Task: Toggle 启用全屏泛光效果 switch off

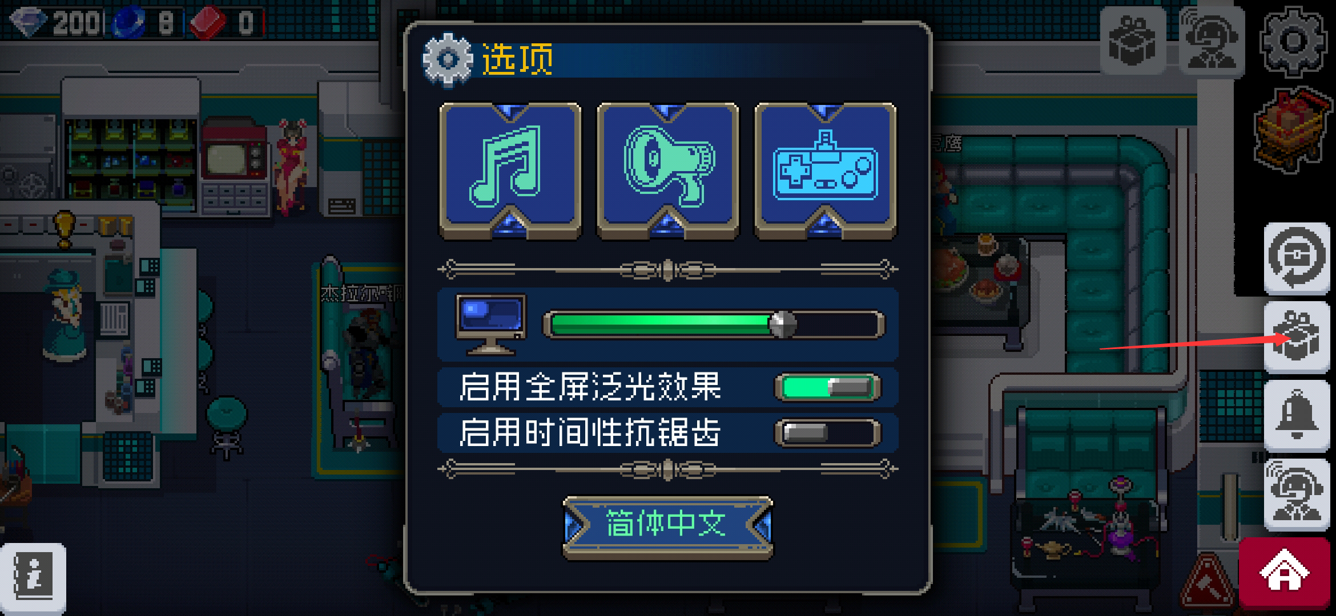Action: coord(827,387)
